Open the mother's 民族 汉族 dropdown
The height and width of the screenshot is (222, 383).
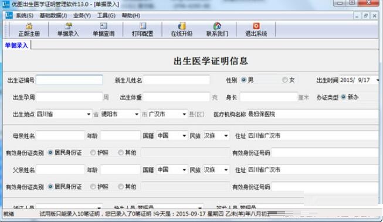[x=226, y=136]
